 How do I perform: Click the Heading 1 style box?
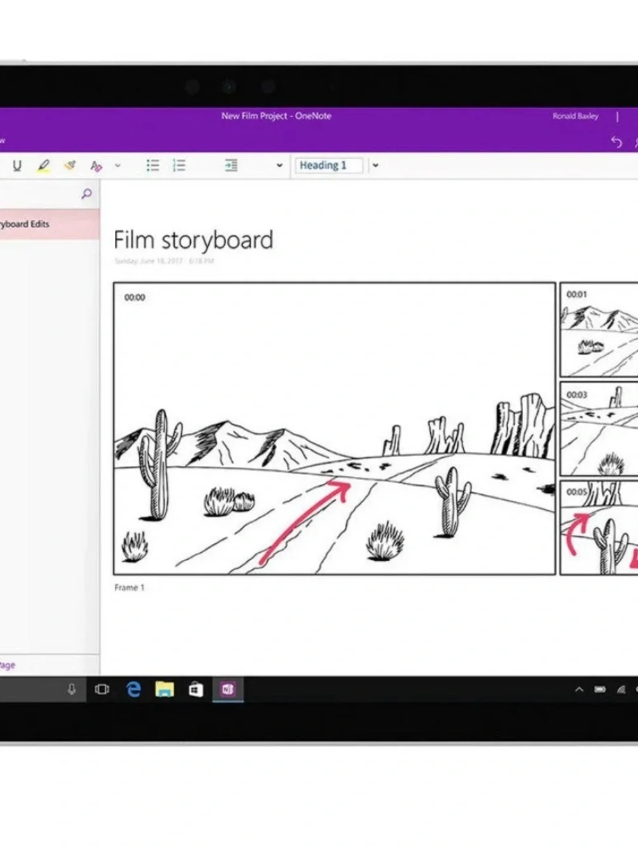click(329, 166)
